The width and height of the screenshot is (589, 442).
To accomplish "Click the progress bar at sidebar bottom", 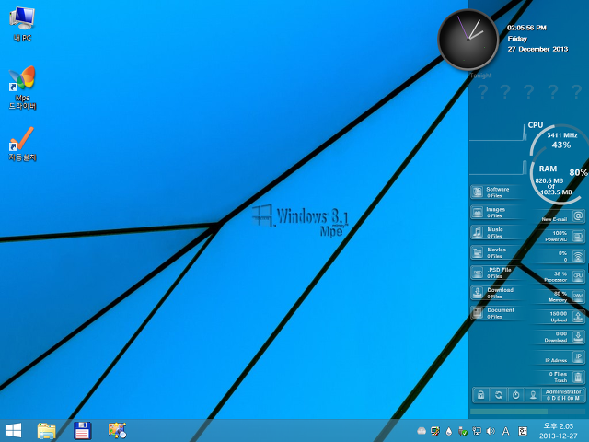I will click(x=527, y=412).
